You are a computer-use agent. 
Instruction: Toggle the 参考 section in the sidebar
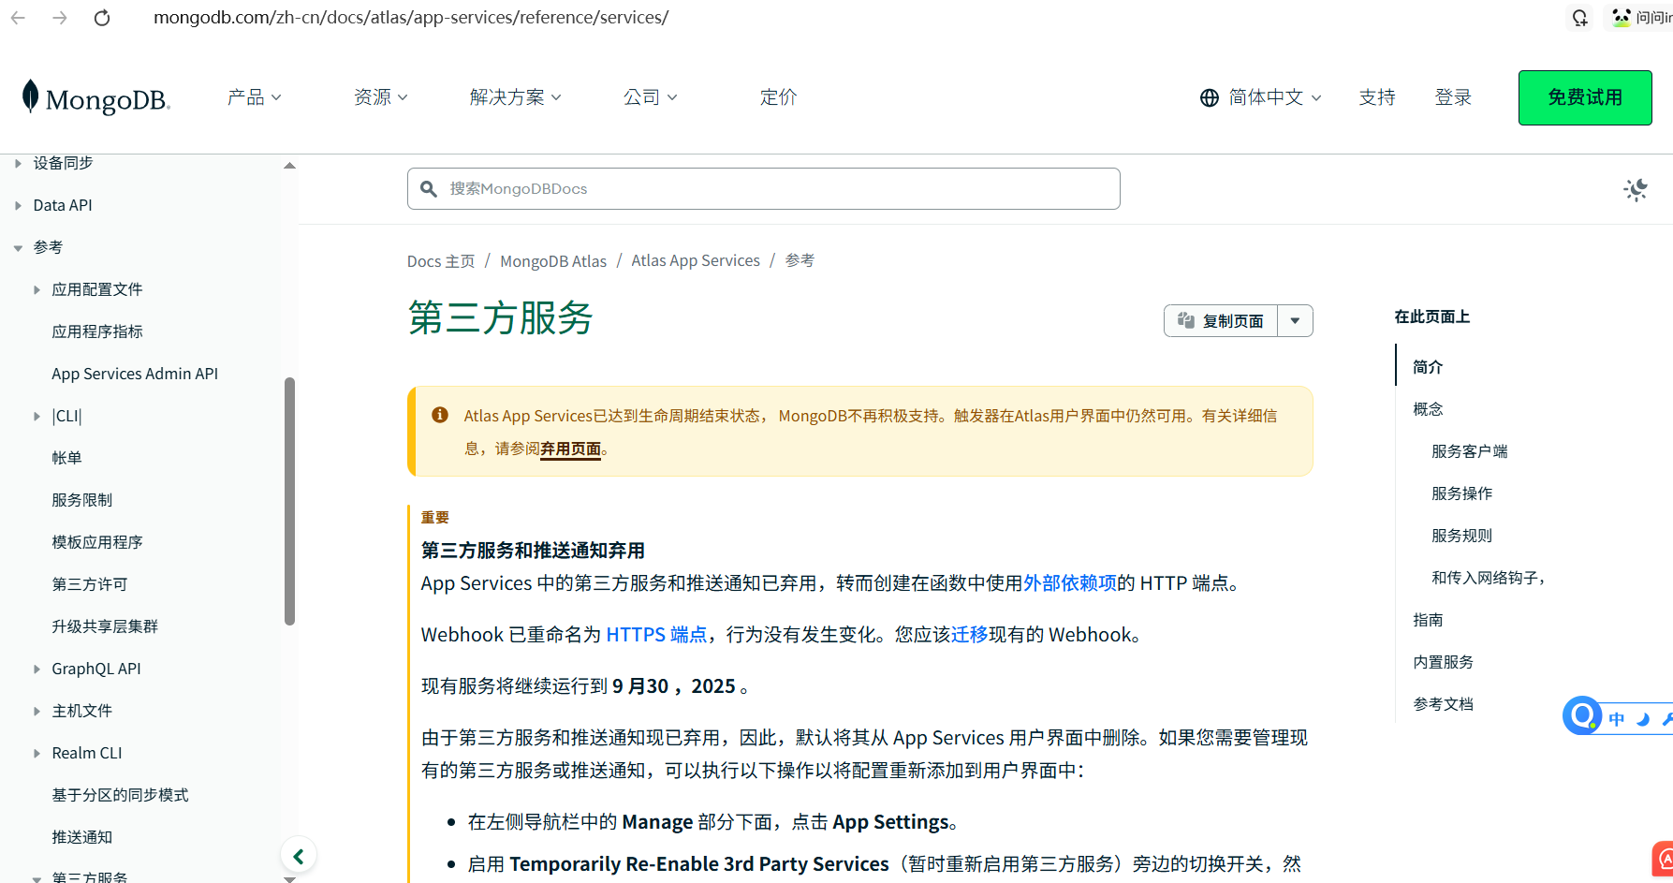tap(18, 246)
